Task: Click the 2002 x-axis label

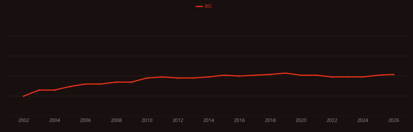Action: pos(24,121)
